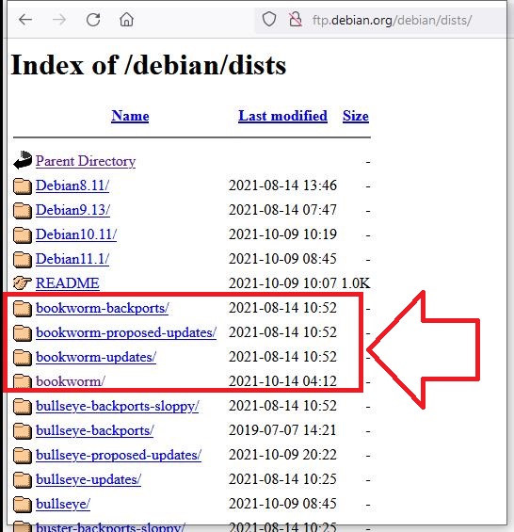Click the folder icon beside bullseye/

click(23, 504)
